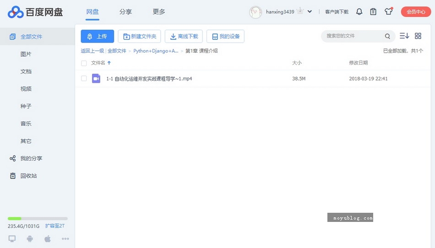Click the mp4 video file icon

[96, 78]
